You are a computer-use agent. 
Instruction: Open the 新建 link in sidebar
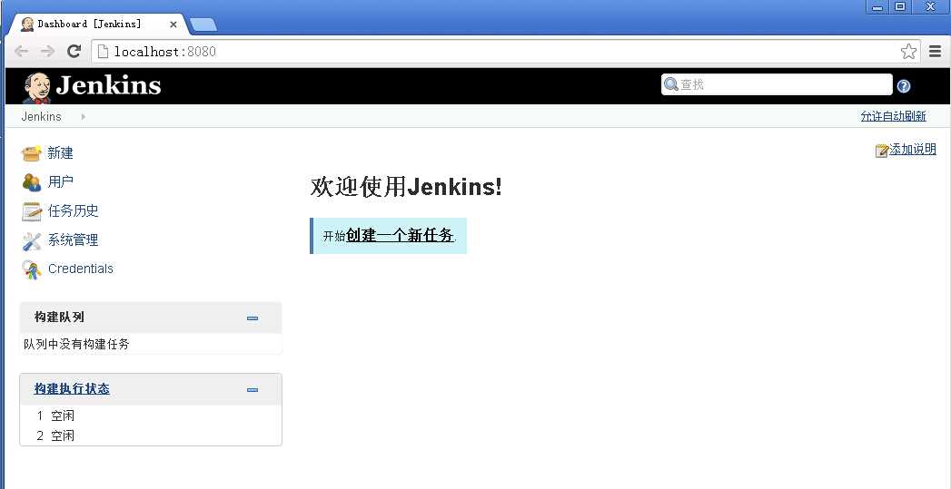60,153
